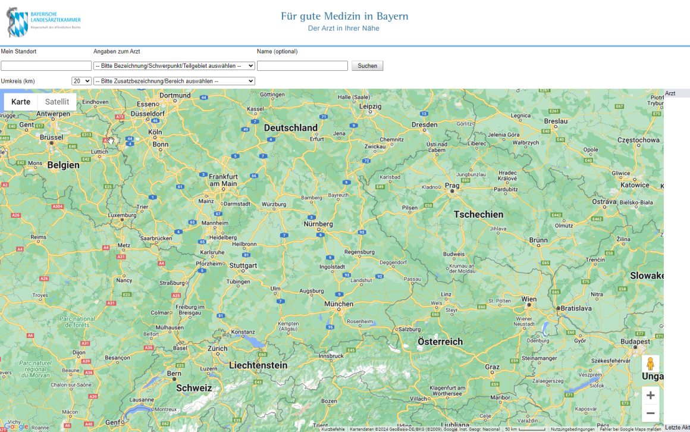The width and height of the screenshot is (690, 432).
Task: Click Fehler bei Google Maps melden
Action: (x=630, y=429)
